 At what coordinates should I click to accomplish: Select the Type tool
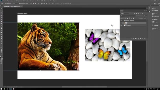click(x=1, y=43)
